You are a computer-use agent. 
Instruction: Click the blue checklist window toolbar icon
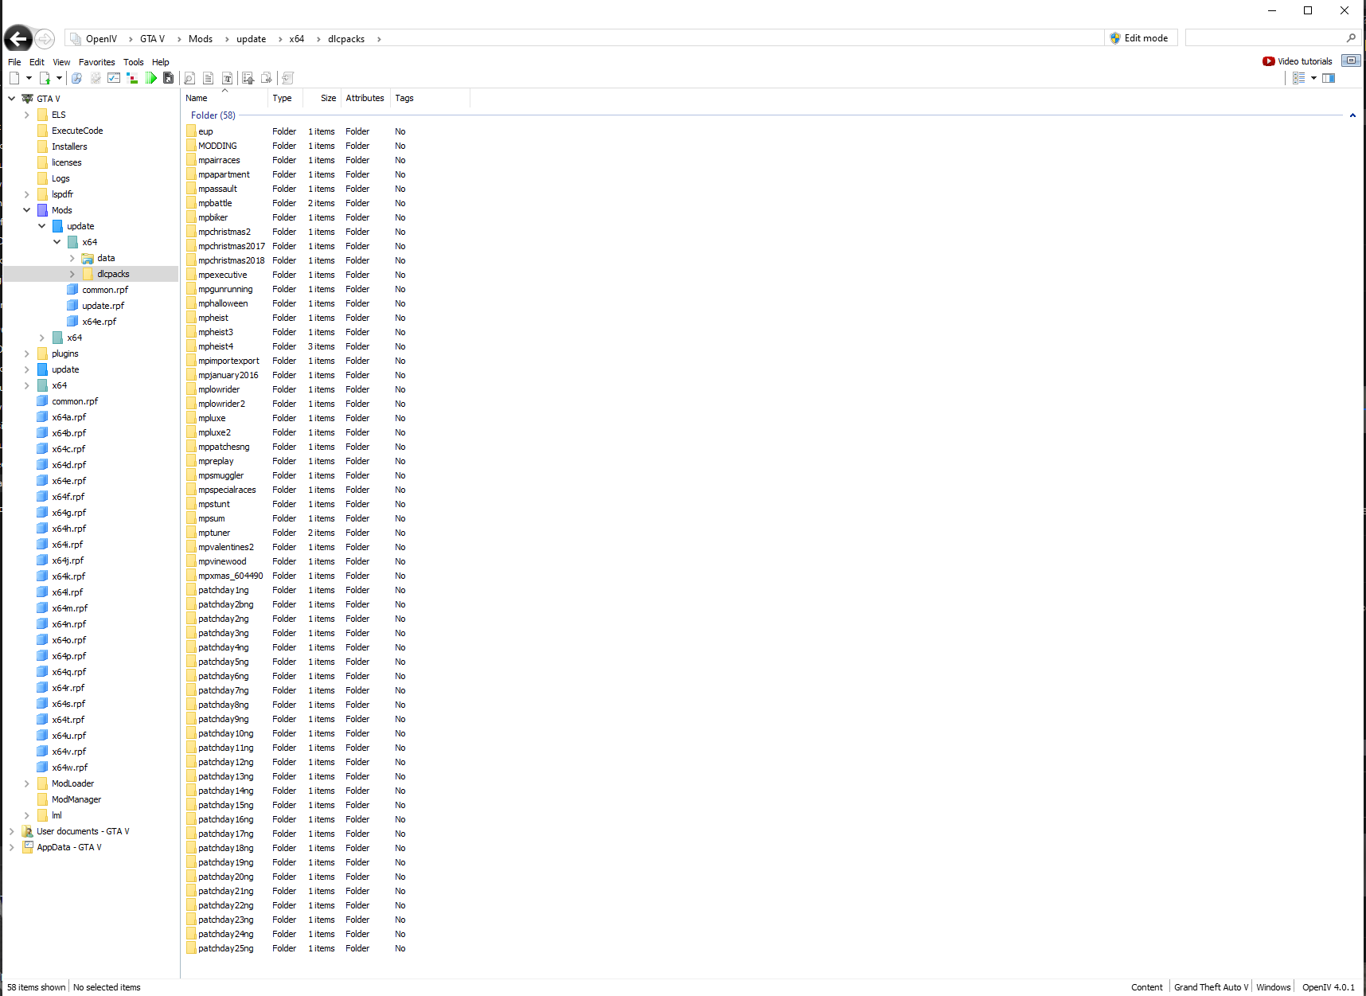pos(114,78)
